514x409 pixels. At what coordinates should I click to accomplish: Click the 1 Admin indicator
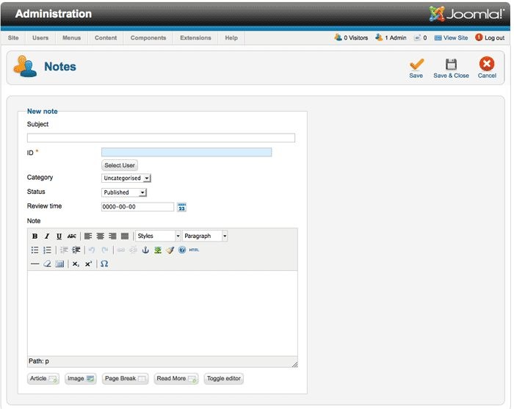tap(391, 37)
